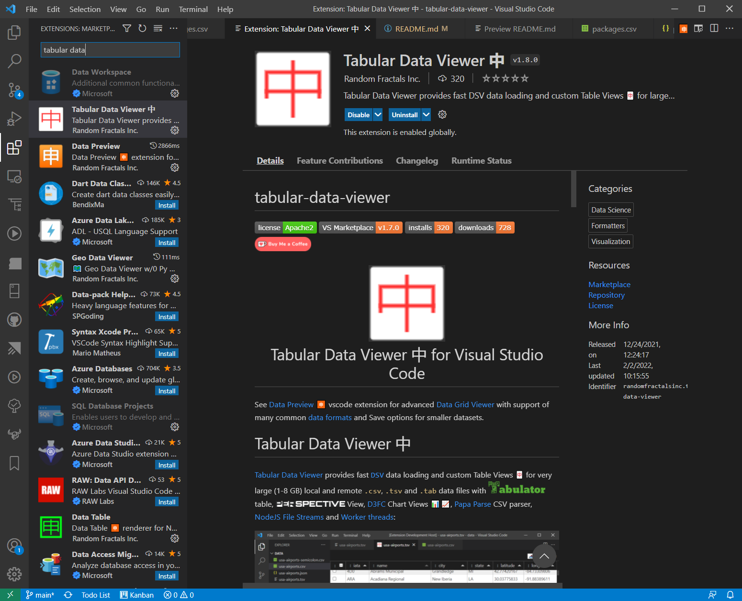Click Buy Me a Coffee badge
Screen dimensions: 742x601
(x=283, y=244)
